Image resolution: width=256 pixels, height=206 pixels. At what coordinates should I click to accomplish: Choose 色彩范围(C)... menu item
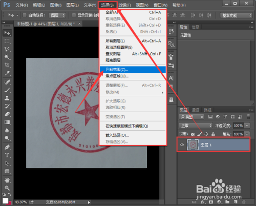click(x=133, y=70)
